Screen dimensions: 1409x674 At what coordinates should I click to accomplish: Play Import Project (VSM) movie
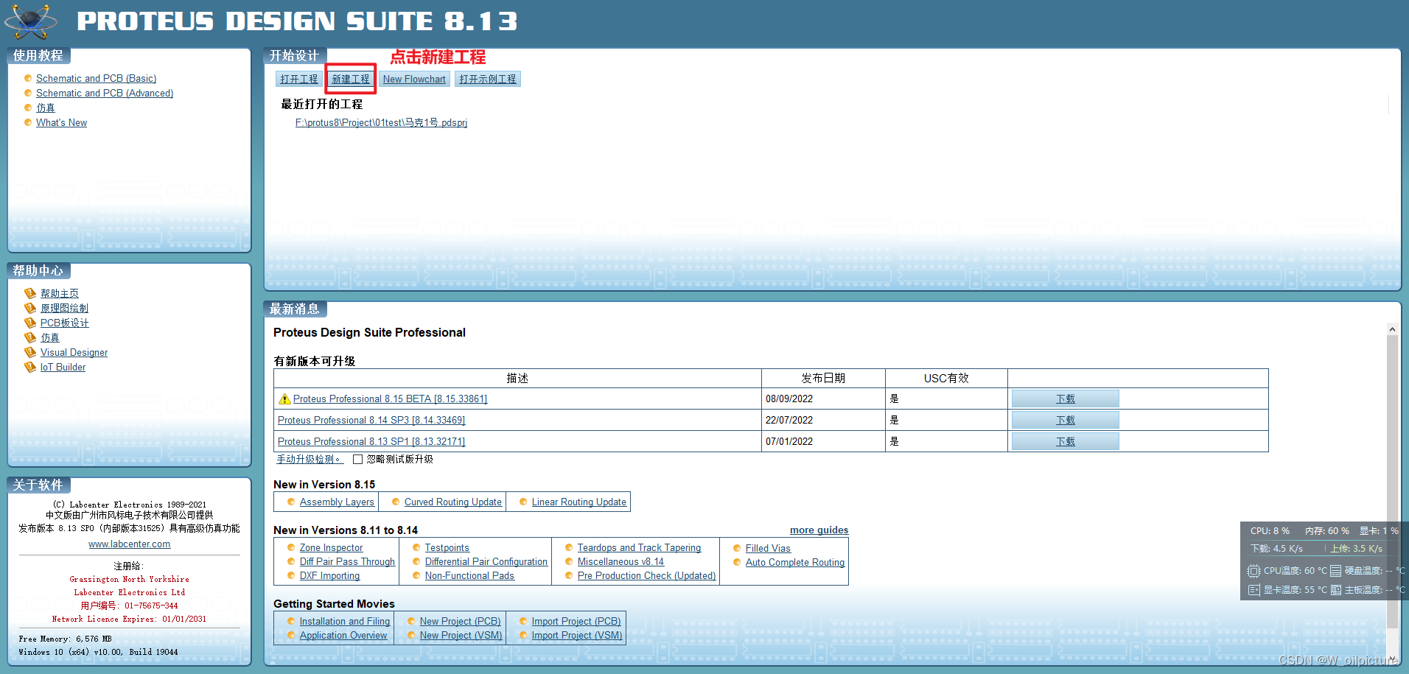coord(577,635)
